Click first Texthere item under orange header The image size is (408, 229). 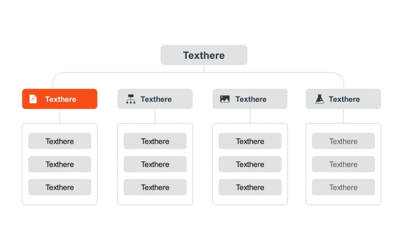point(60,141)
